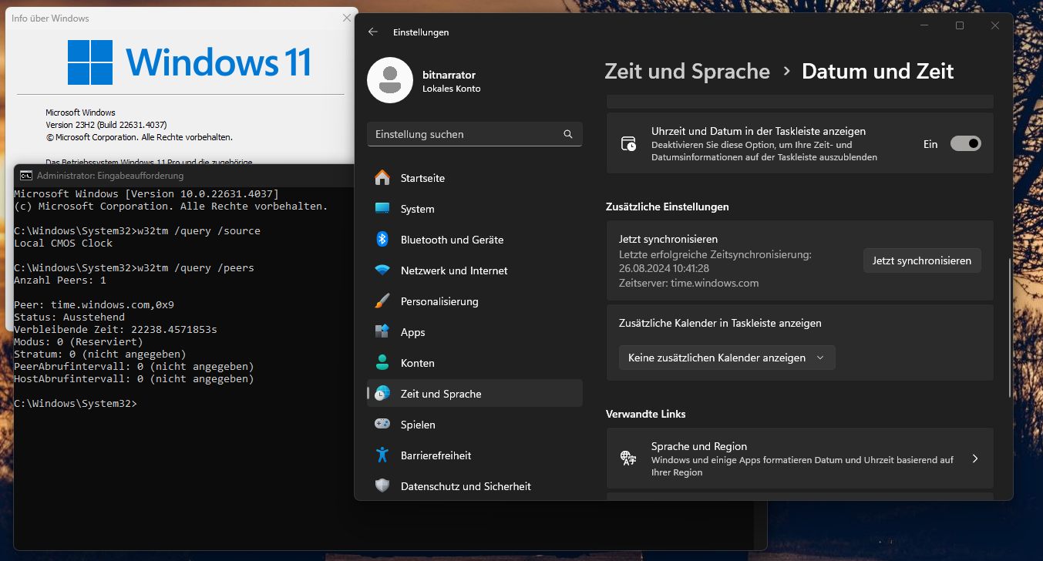Click the Sprache und Region card title
This screenshot has width=1043, height=561.
coord(699,446)
